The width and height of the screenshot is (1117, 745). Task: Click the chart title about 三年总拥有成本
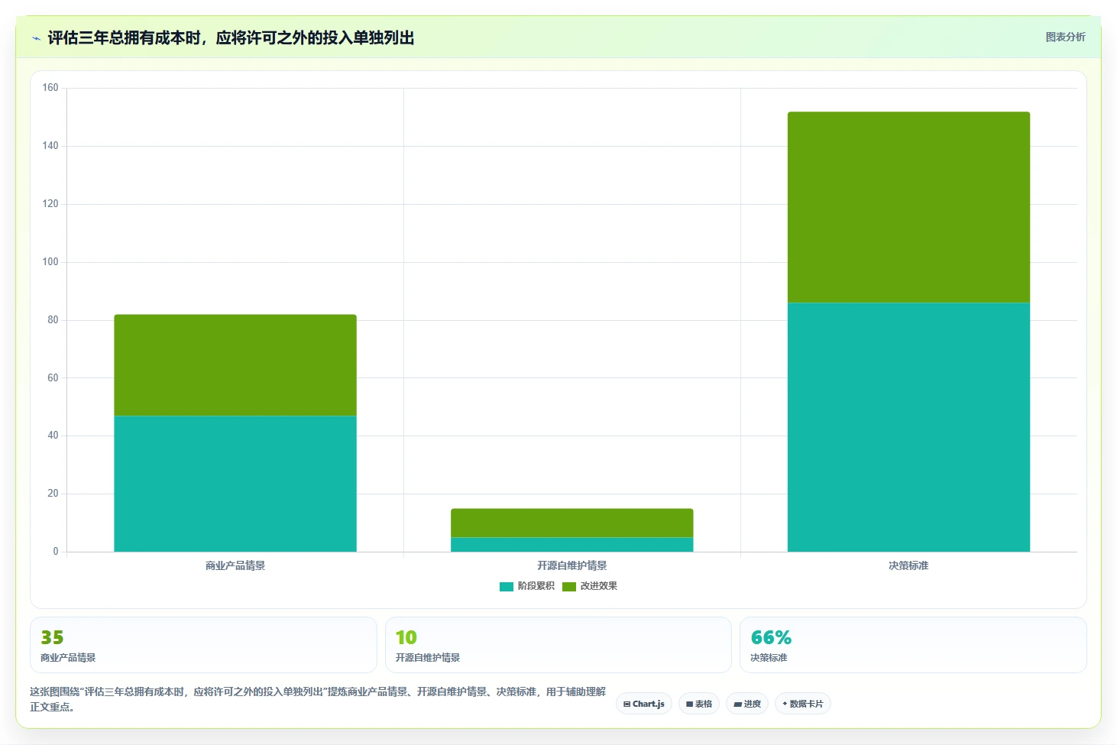click(x=231, y=38)
